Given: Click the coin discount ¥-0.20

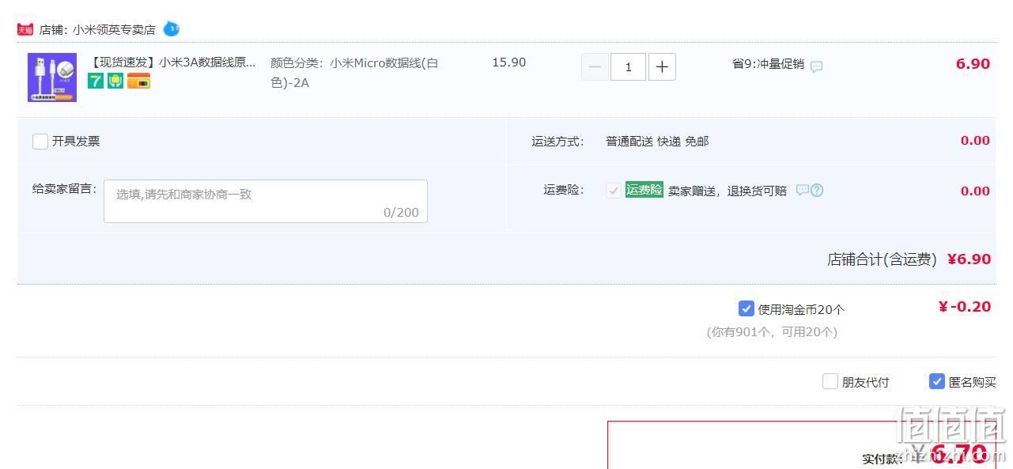Looking at the screenshot, I should tap(964, 307).
